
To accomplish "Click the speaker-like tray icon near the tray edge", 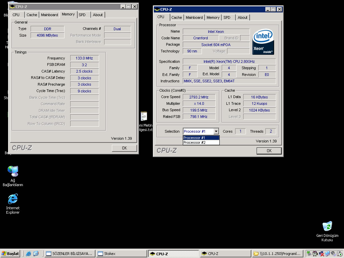I will coord(334,254).
